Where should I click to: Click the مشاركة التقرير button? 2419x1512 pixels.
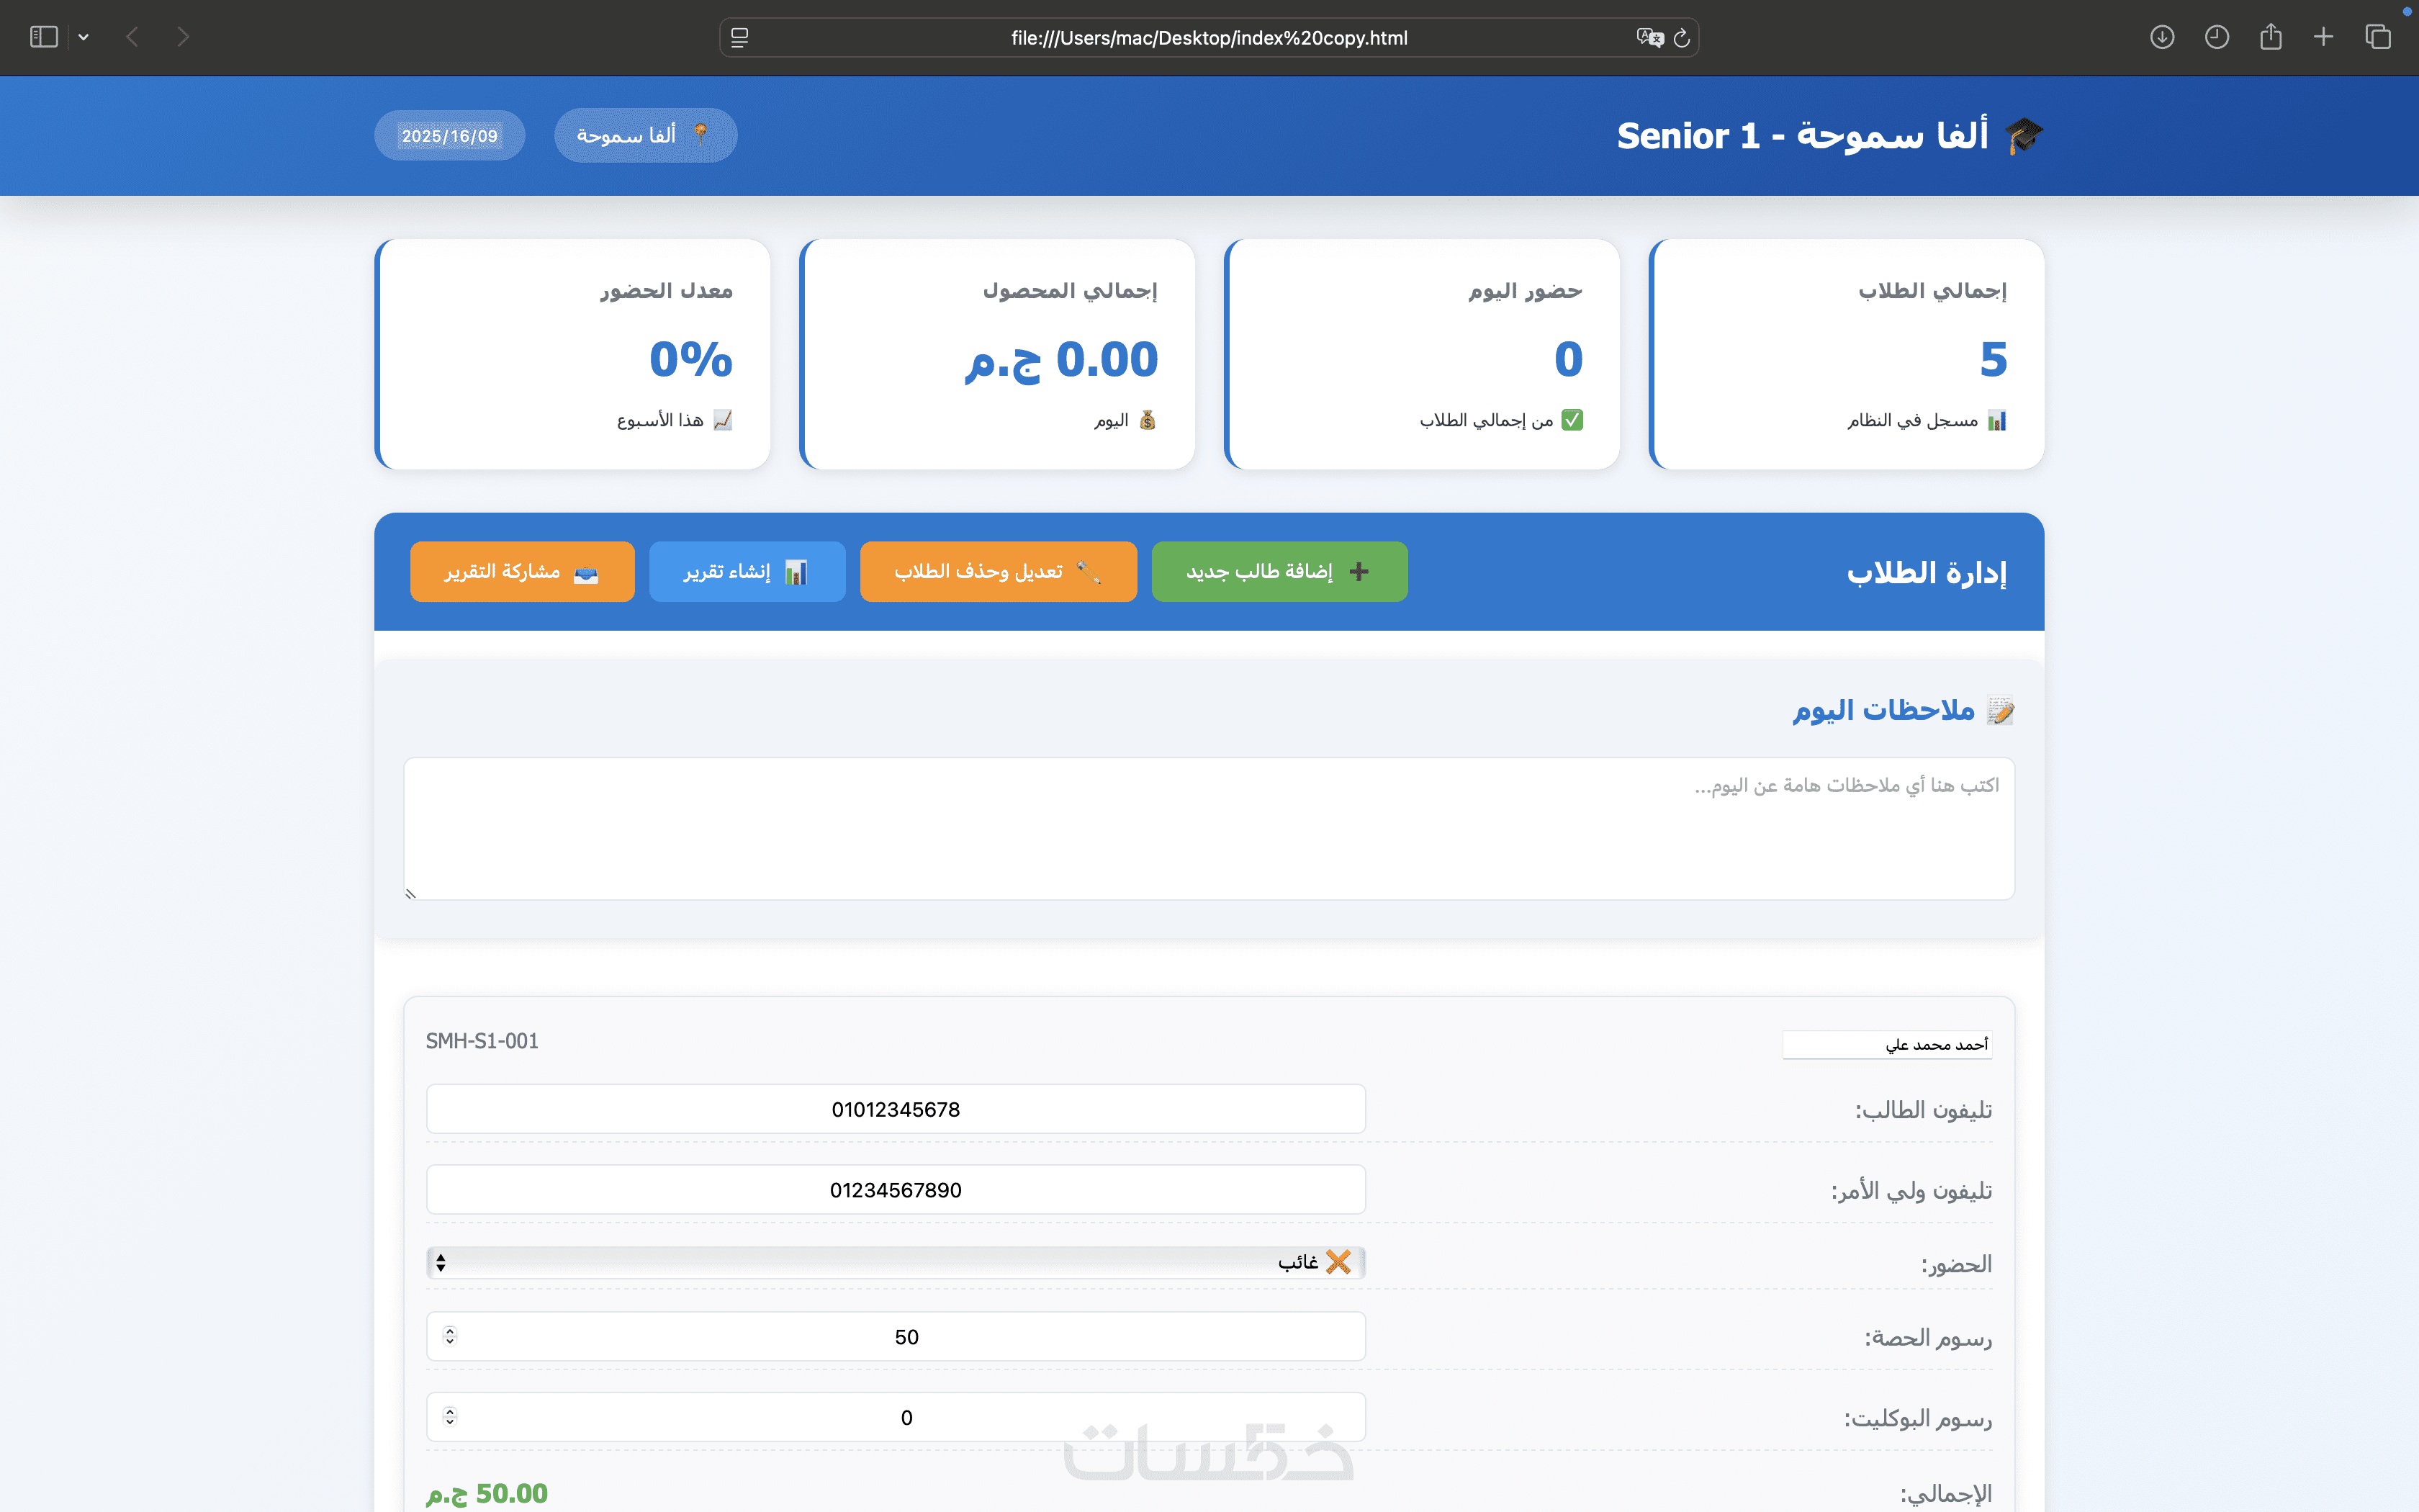(x=522, y=571)
